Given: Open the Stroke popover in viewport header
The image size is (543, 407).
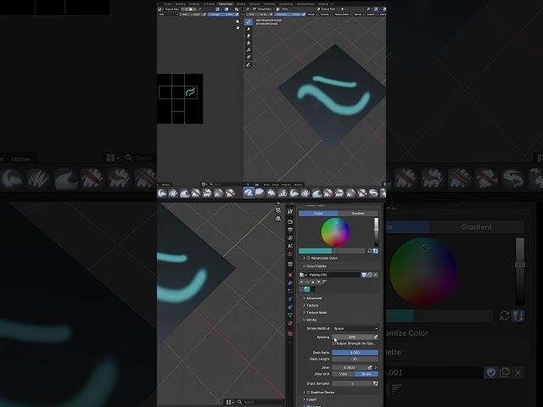Looking at the screenshot, I should tap(358, 14).
